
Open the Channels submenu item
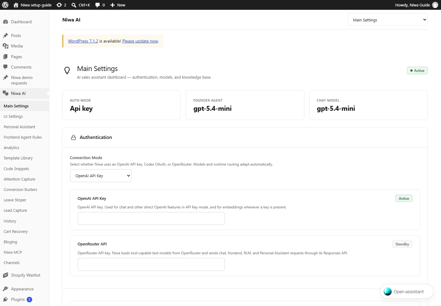[x=12, y=263]
